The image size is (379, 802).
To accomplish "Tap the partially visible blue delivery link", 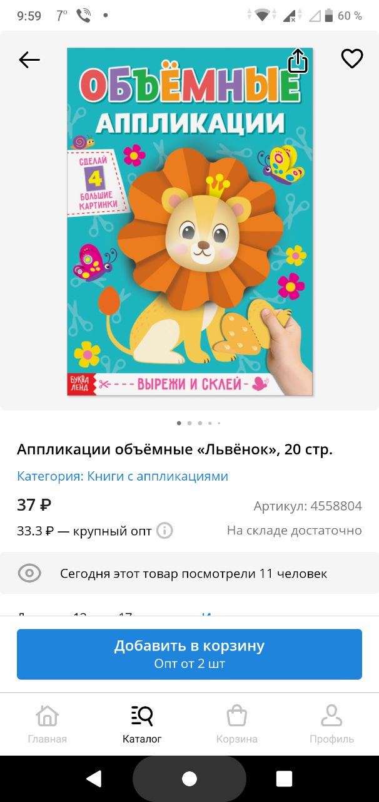I will (x=208, y=615).
